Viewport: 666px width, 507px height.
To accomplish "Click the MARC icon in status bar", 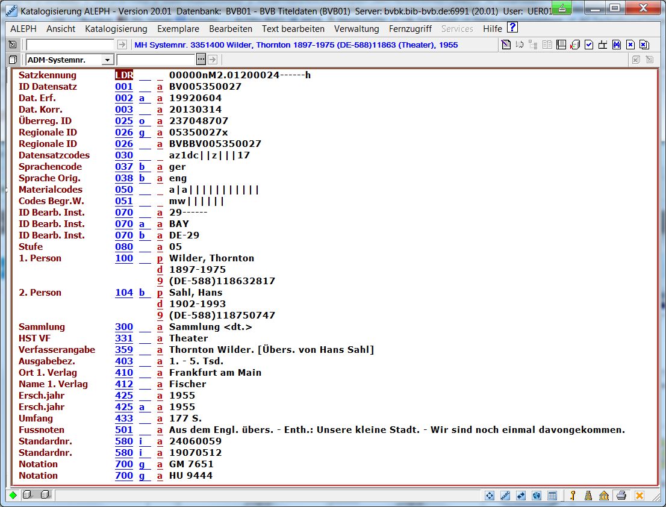I will [x=506, y=496].
